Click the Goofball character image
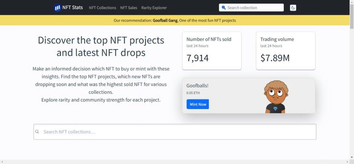This screenshot has width=354, height=164. pyautogui.click(x=276, y=97)
